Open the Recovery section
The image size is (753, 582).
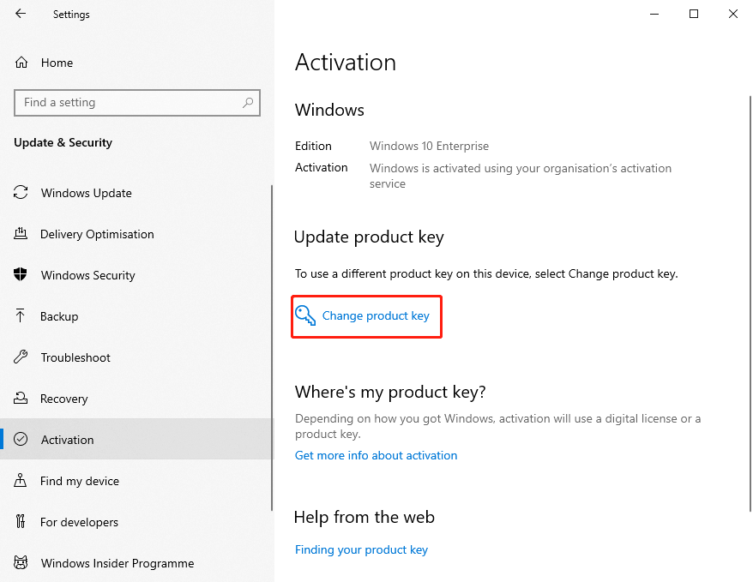coord(21,399)
